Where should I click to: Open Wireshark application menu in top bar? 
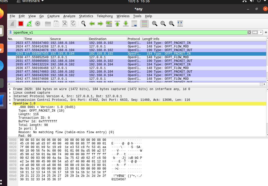click(x=30, y=1)
